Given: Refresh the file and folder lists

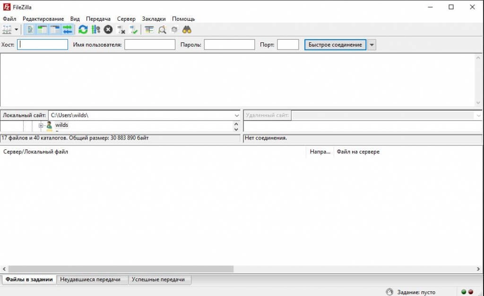Looking at the screenshot, I should 83,30.
